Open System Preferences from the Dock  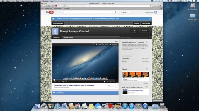click(138, 106)
